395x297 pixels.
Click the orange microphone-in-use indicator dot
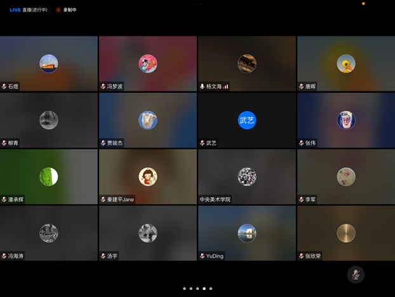363,4
